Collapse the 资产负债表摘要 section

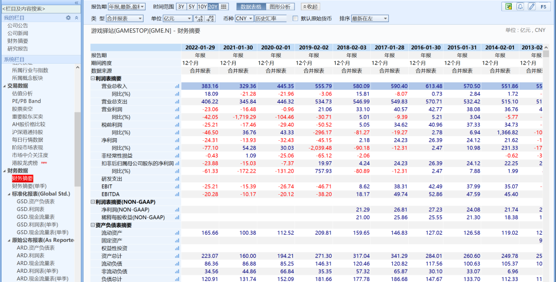[93, 225]
